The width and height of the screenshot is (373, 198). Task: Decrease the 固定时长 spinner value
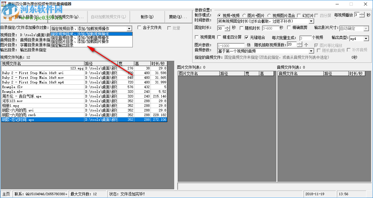point(227,30)
